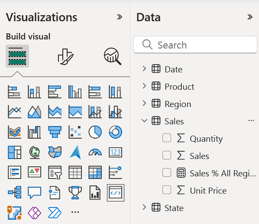Viewport: 259px width, 224px height.
Task: Select the Azure map visual
Action: click(75, 152)
